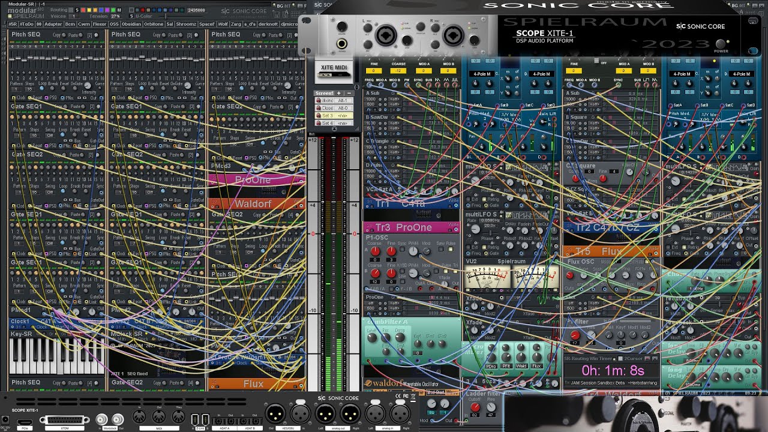
Task: Click the PW input jack
Action: pos(406,86)
